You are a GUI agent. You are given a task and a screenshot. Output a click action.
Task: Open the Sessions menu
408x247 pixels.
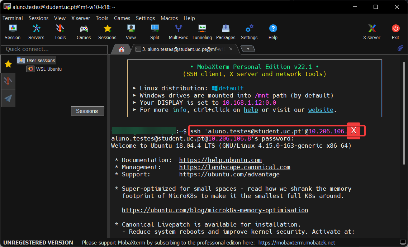coord(38,18)
